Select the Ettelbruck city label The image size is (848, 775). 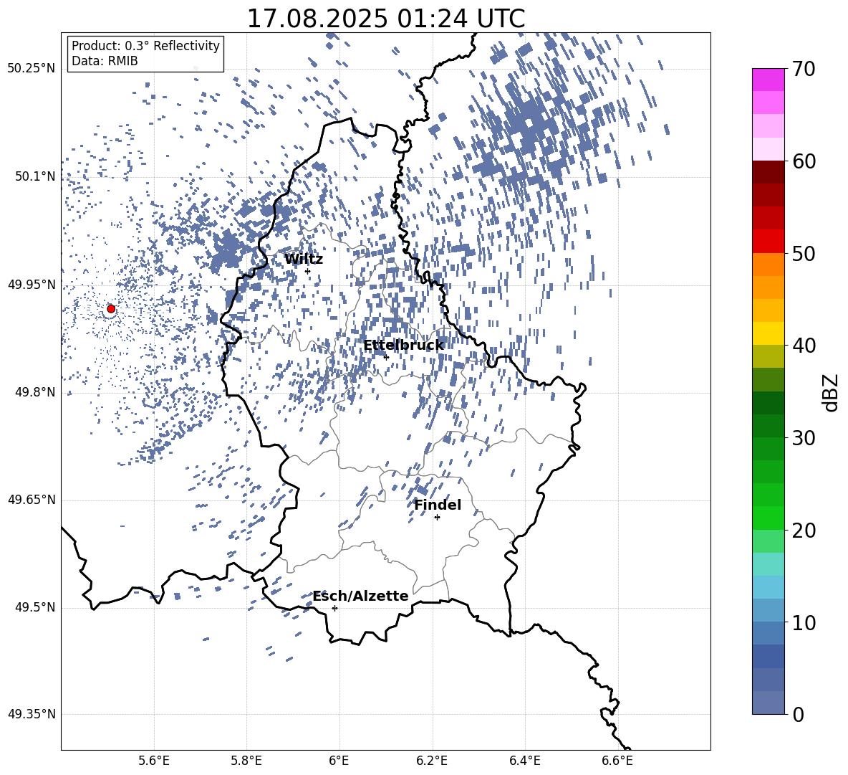click(403, 346)
